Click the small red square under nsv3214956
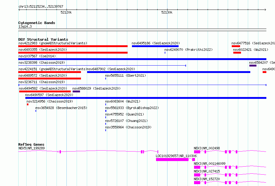275x186 pixels. (x=28, y=104)
